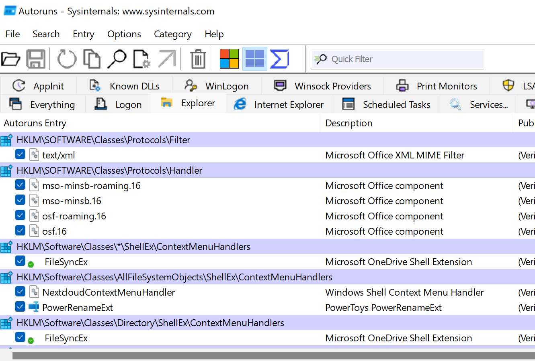Select the Explorer tab
Image resolution: width=535 pixels, height=361 pixels.
click(x=188, y=103)
